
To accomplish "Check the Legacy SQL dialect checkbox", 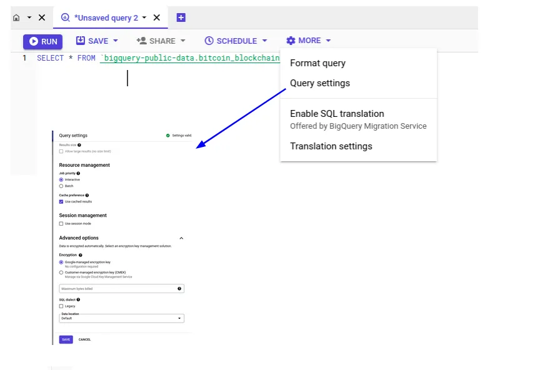I will 61,306.
